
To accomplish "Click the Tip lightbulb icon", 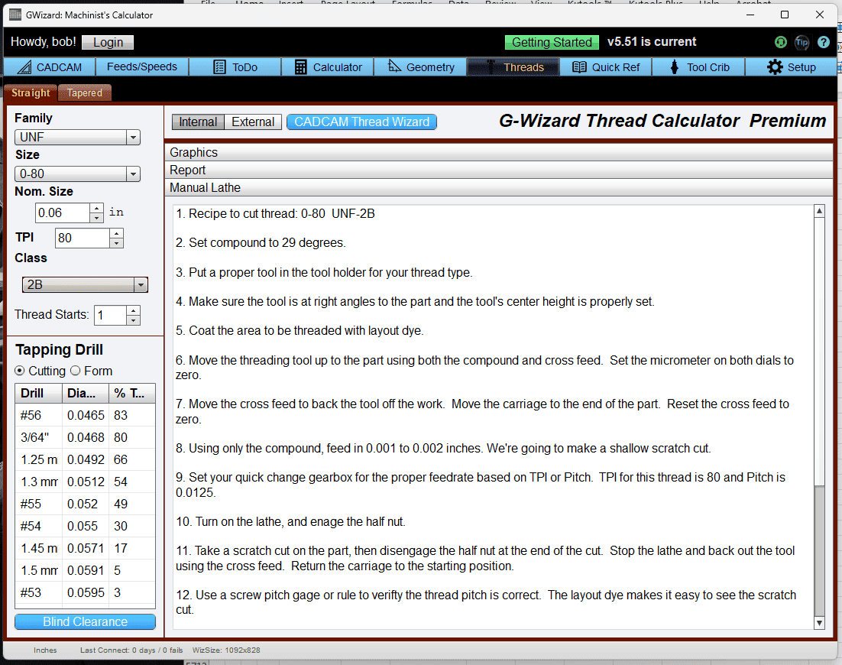I will tap(802, 42).
